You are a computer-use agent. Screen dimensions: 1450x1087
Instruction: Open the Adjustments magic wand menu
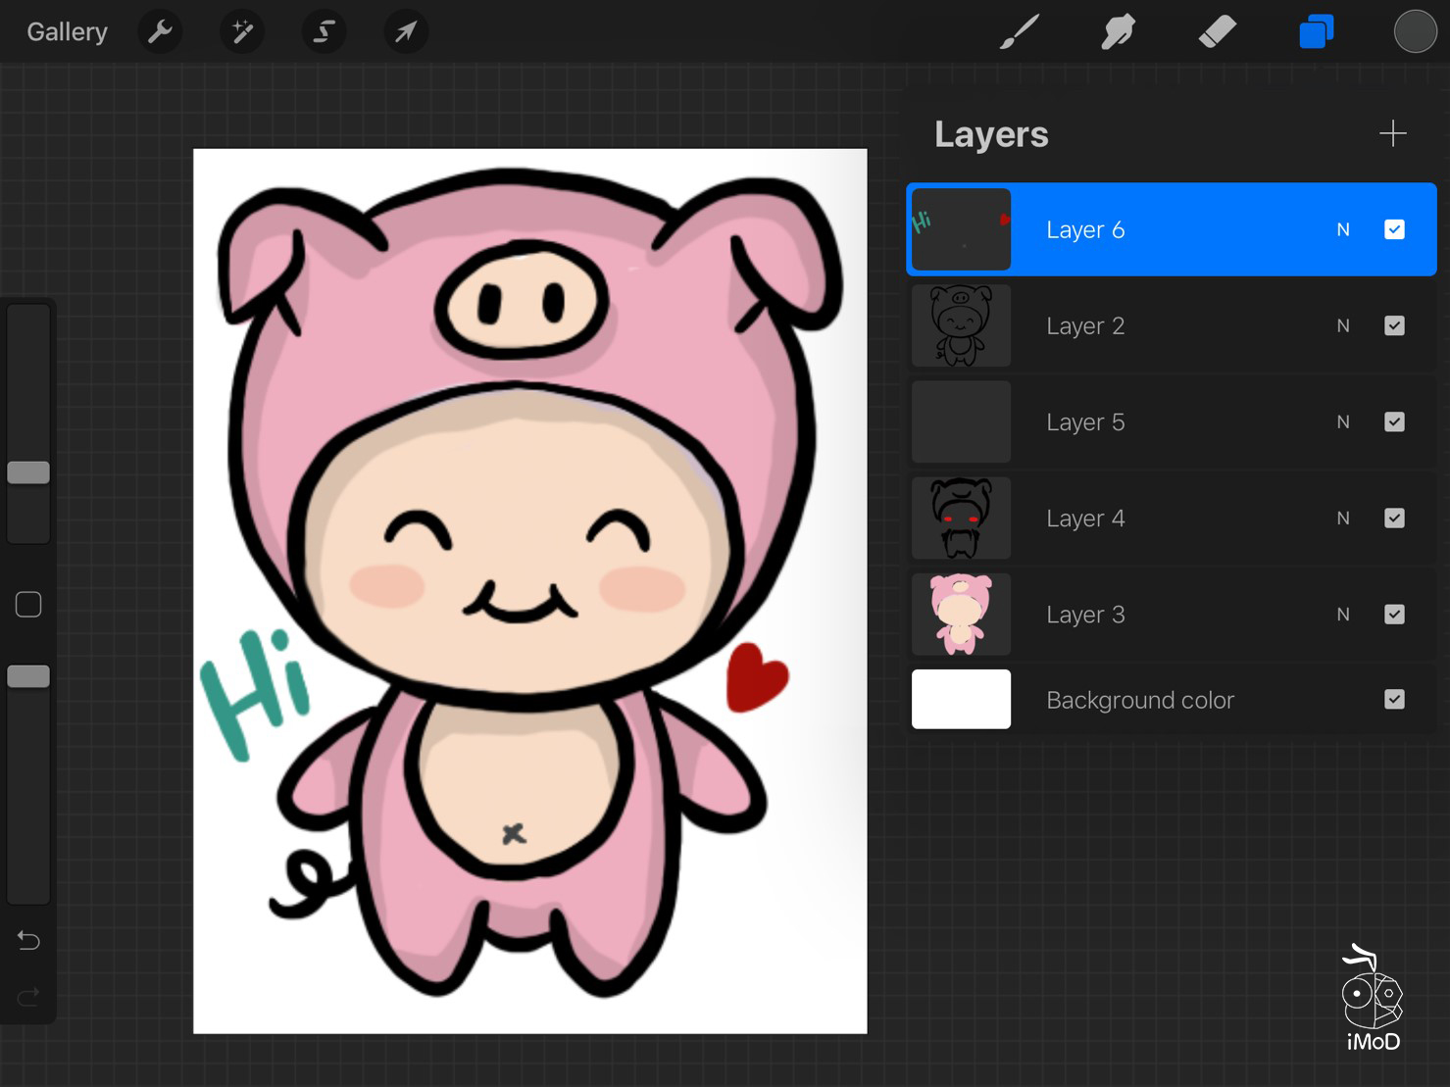point(241,32)
